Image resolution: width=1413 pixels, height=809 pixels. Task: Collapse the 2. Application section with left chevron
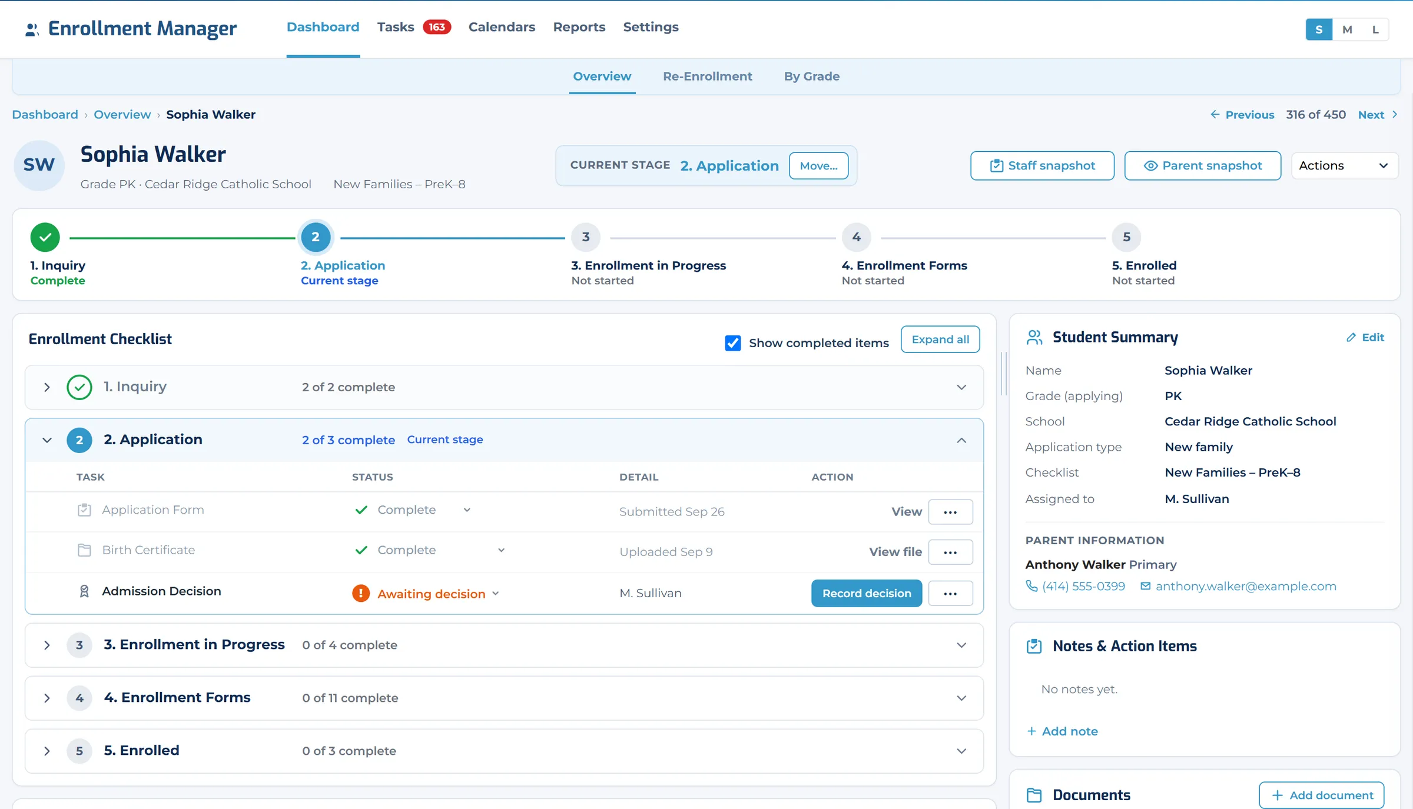point(47,440)
